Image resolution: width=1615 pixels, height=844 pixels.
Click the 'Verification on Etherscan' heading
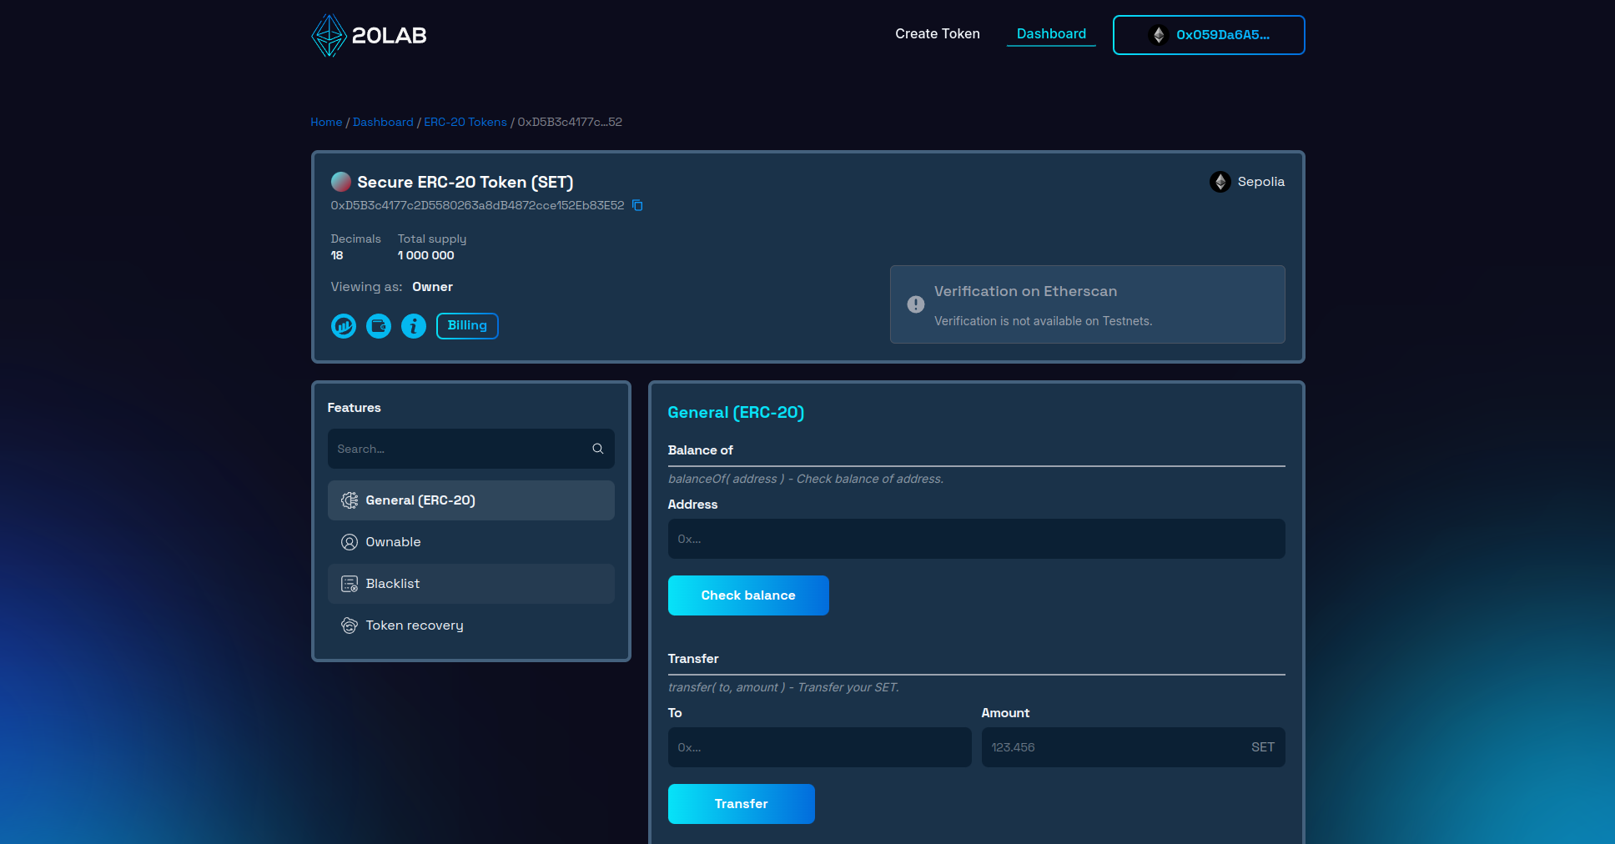(x=1025, y=291)
